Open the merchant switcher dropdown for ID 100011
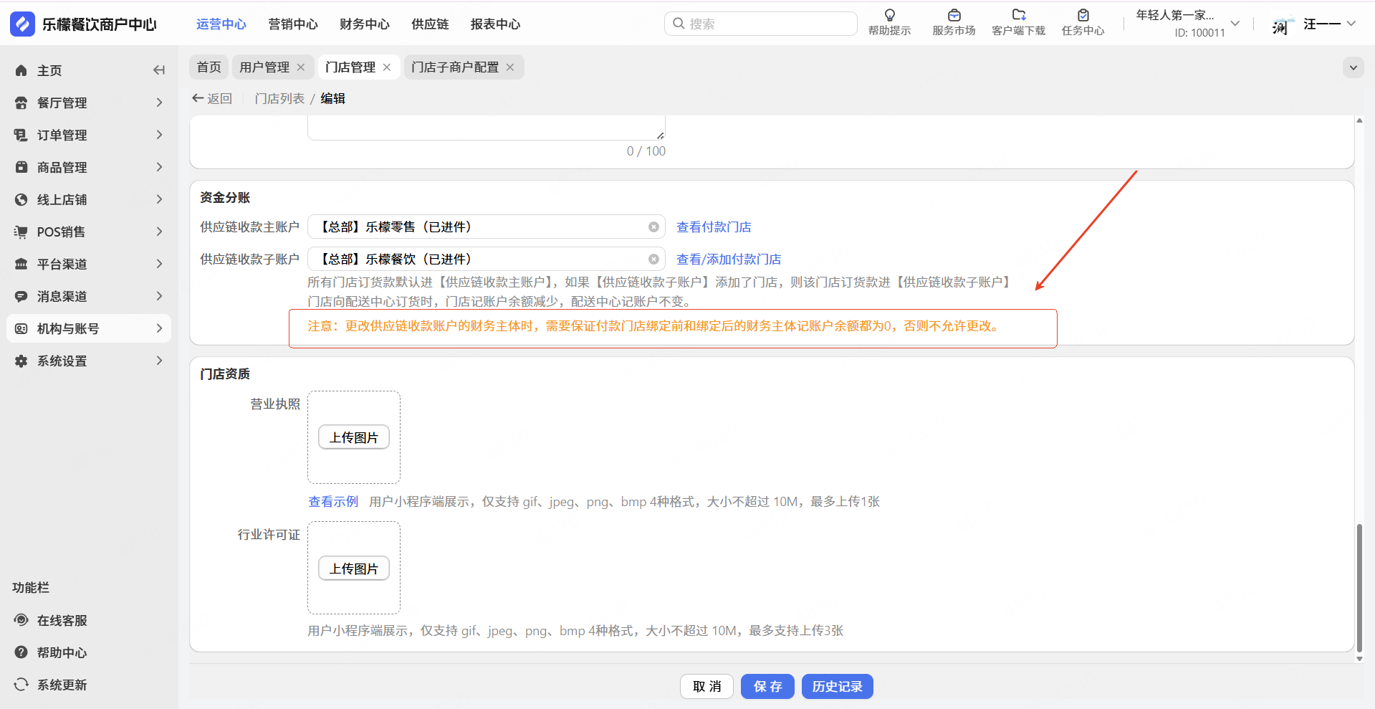Viewport: 1375px width, 709px height. tap(1235, 24)
